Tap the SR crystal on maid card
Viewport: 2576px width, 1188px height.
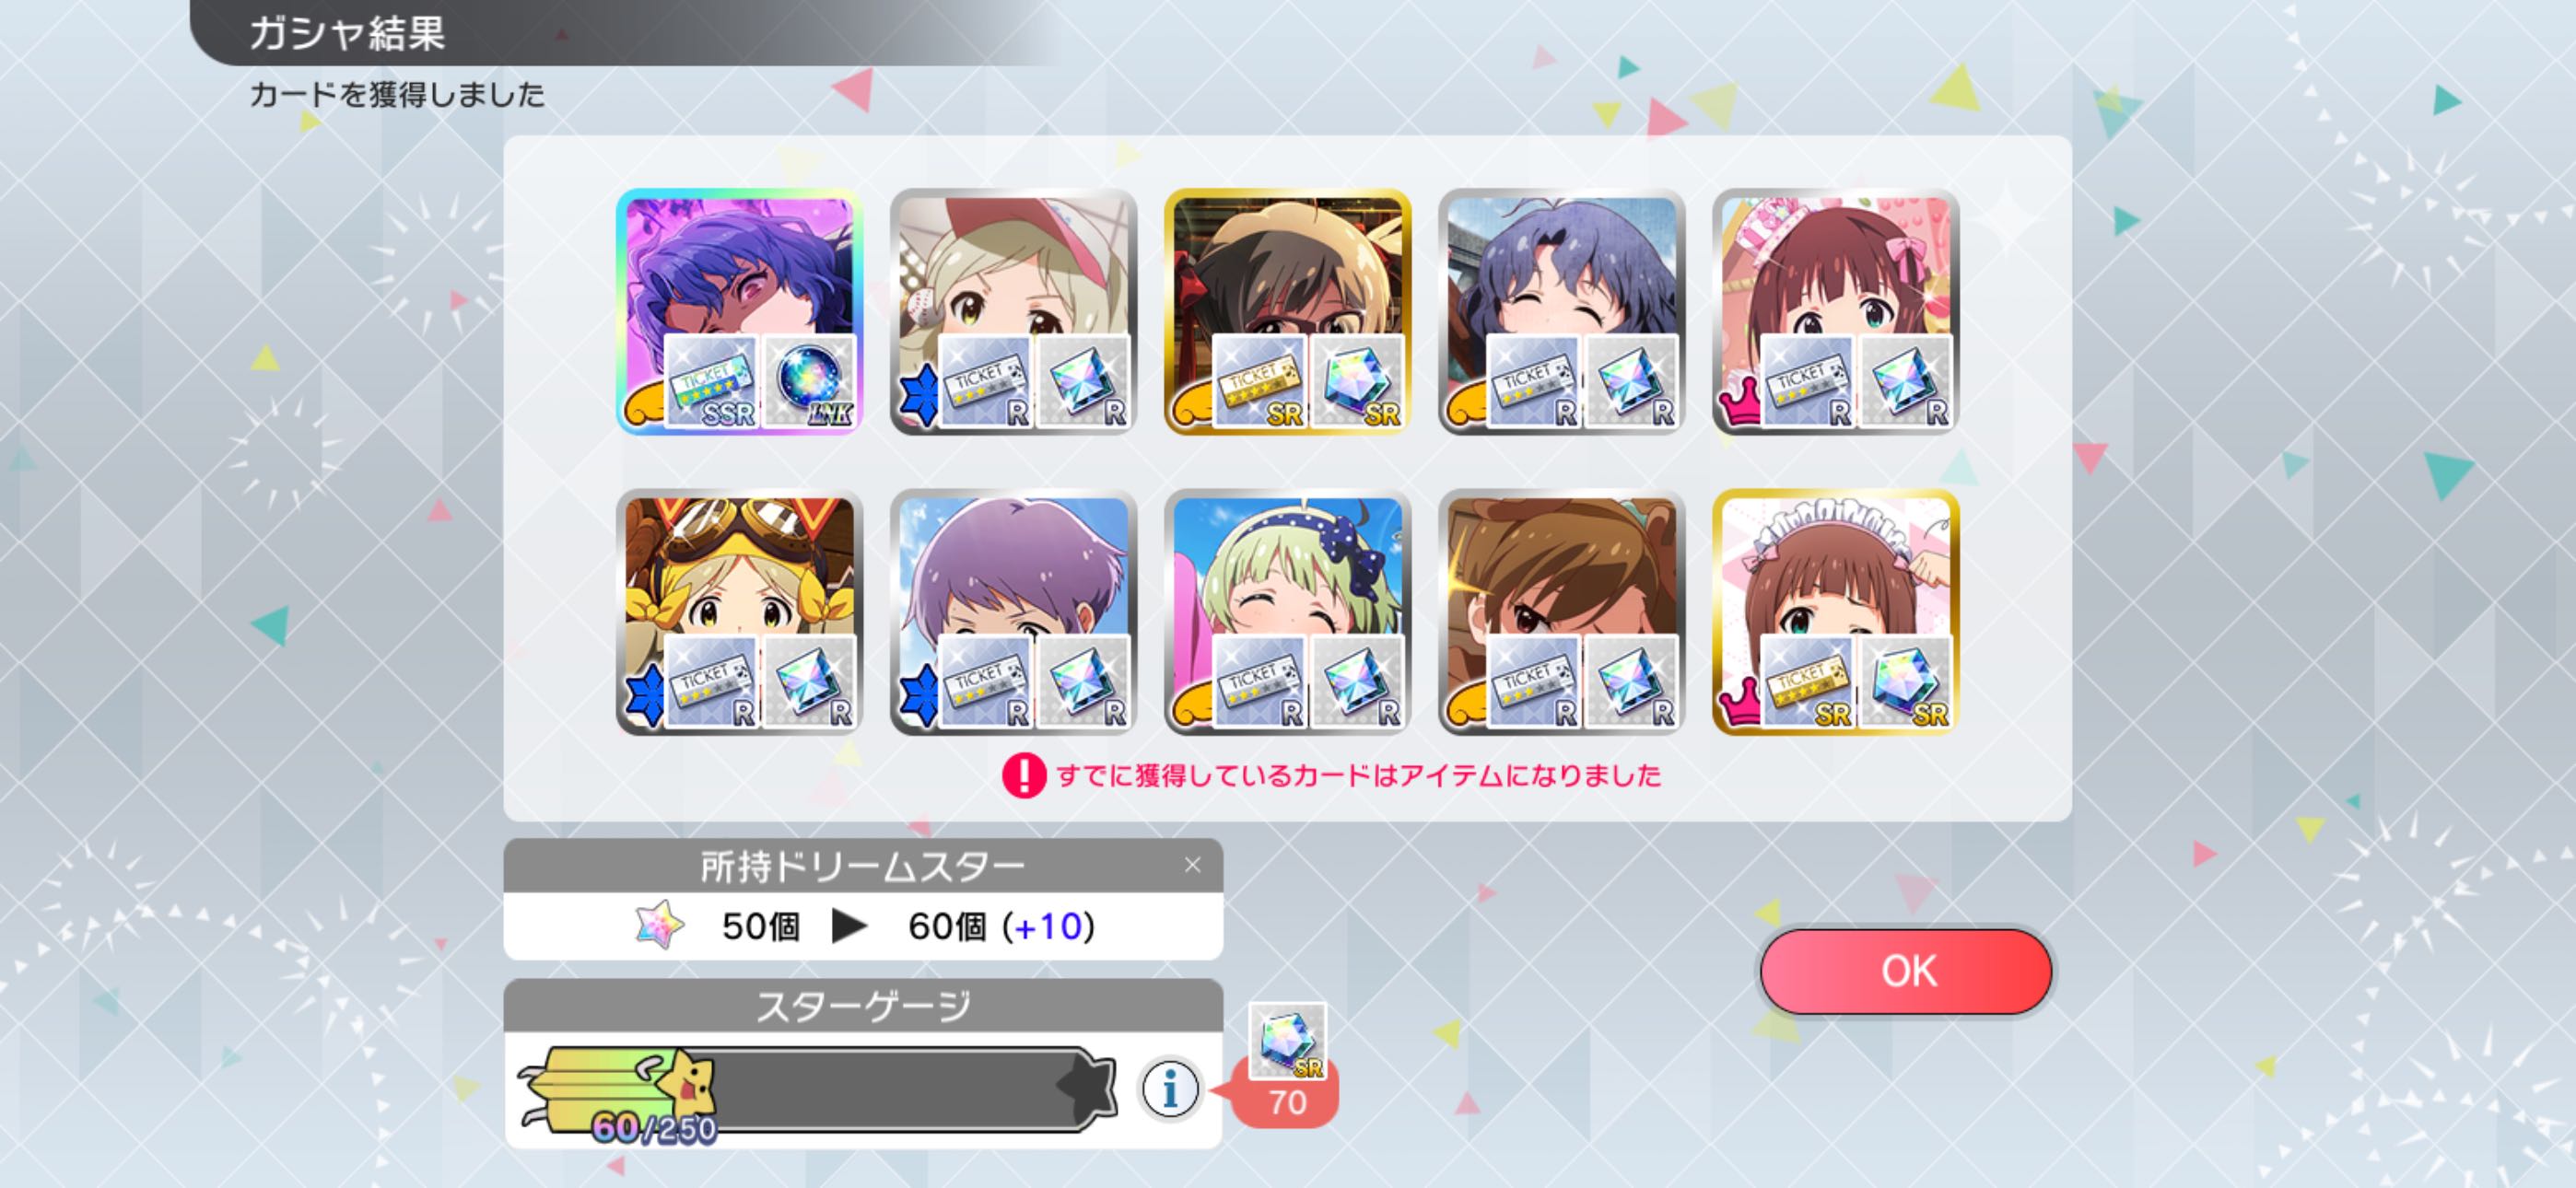point(1905,682)
